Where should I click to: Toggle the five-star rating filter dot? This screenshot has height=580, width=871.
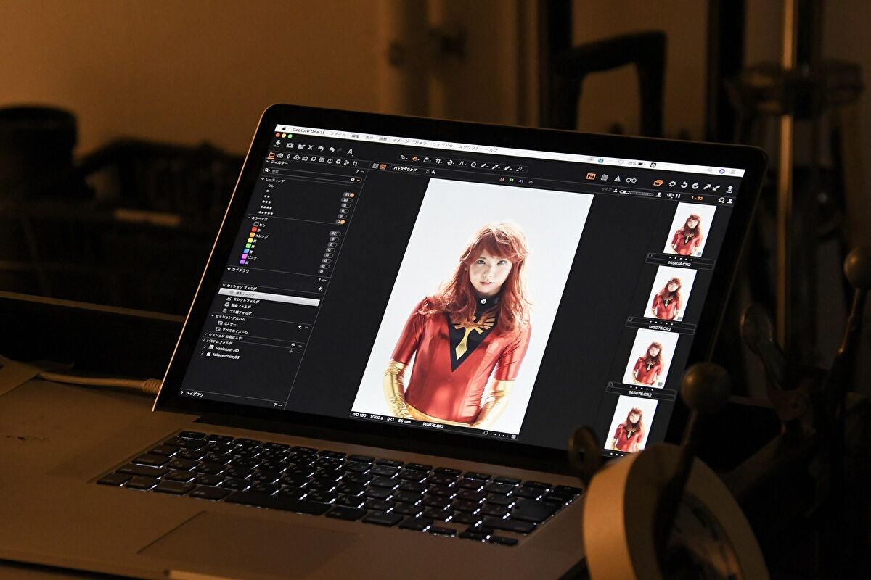pyautogui.click(x=343, y=222)
